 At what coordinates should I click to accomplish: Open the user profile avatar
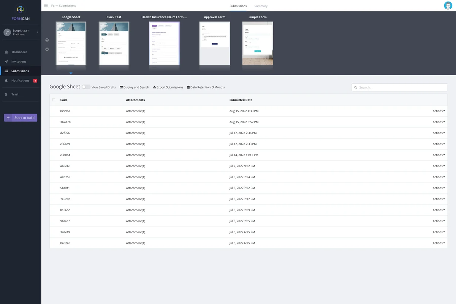click(448, 5)
